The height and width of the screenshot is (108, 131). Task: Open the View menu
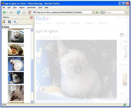click(15, 8)
